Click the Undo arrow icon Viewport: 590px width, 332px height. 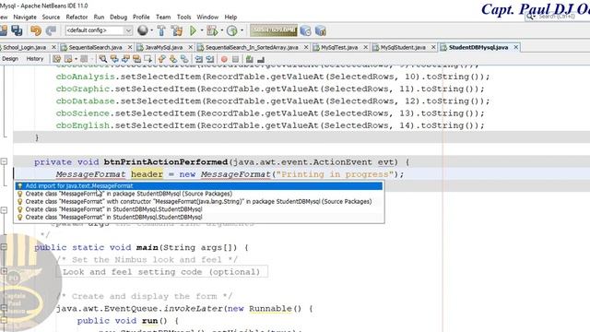point(36,30)
